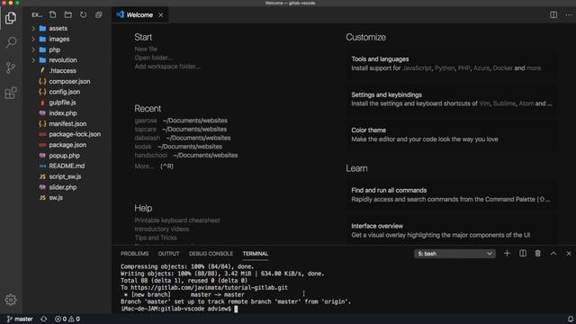Open the recent gasrosa project
This screenshot has height=324, width=576.
point(146,121)
